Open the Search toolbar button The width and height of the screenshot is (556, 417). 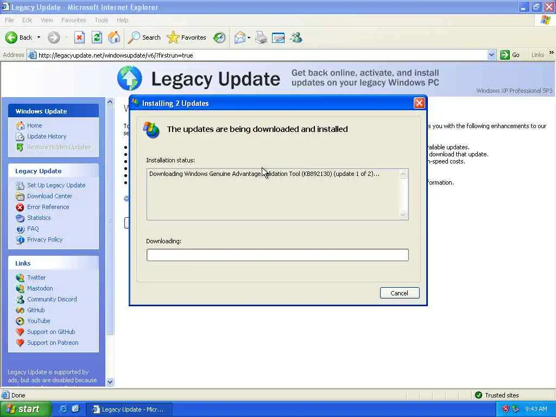pos(144,37)
